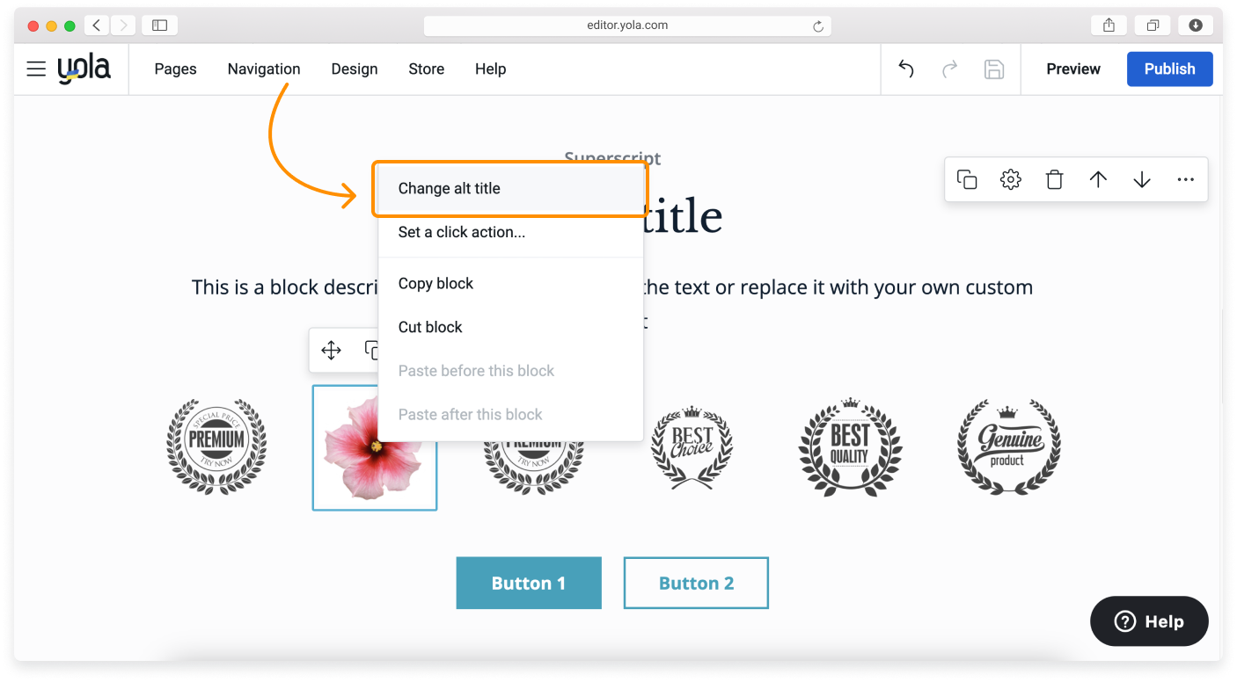Choose Set a click action option
Viewport: 1237px width, 682px height.
point(461,232)
